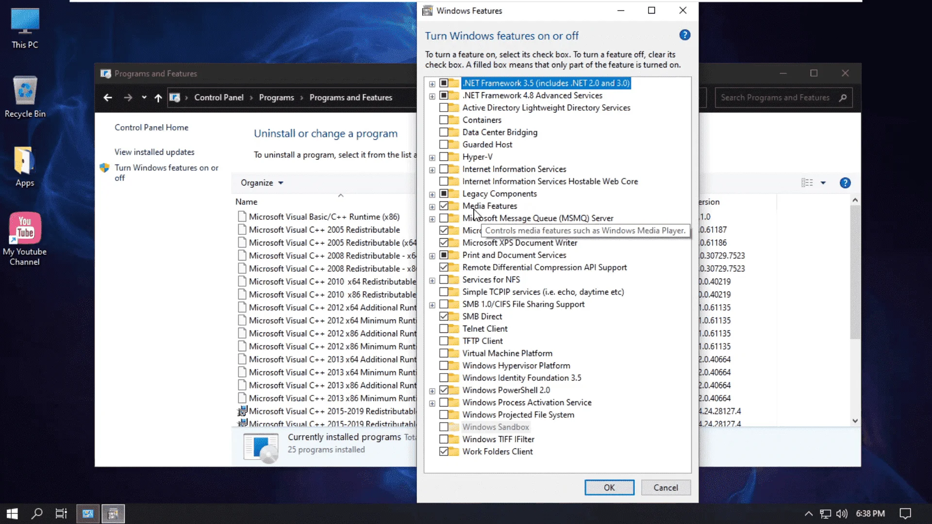
Task: Click search magnifier in Programs and Features
Action: [843, 98]
